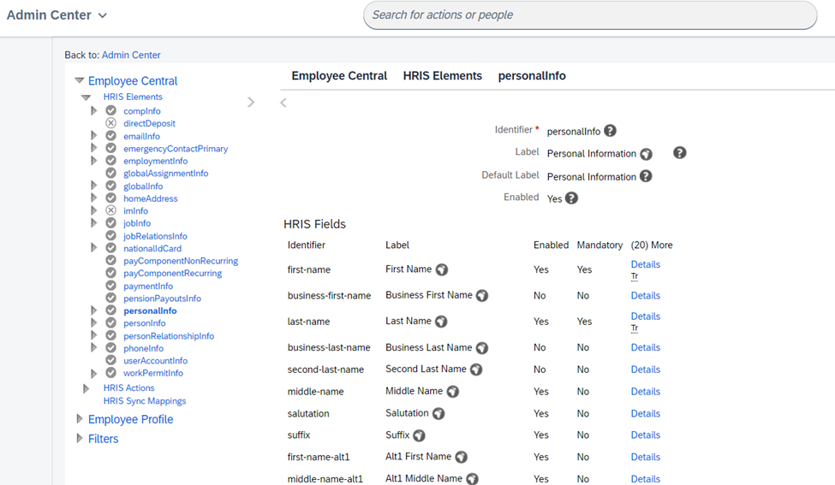Image resolution: width=835 pixels, height=485 pixels.
Task: Select HRIS Elements breadcrumb in header
Action: 443,76
